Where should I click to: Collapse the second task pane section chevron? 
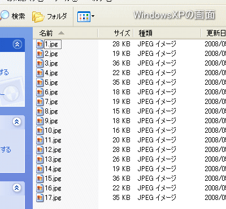click(17, 122)
